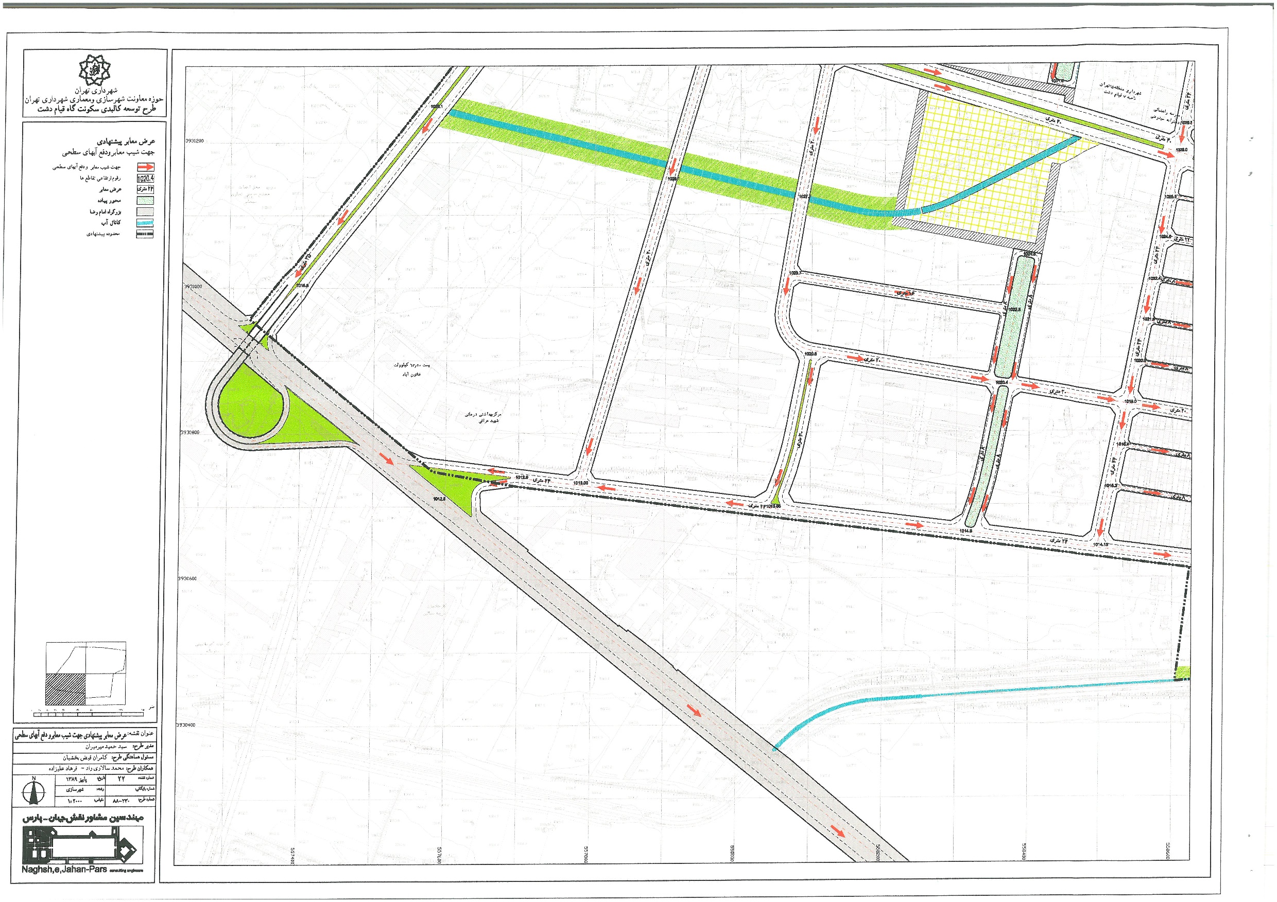The image size is (1277, 902).
Task: Click the 1020.4 elevation legend box
Action: pyautogui.click(x=145, y=179)
